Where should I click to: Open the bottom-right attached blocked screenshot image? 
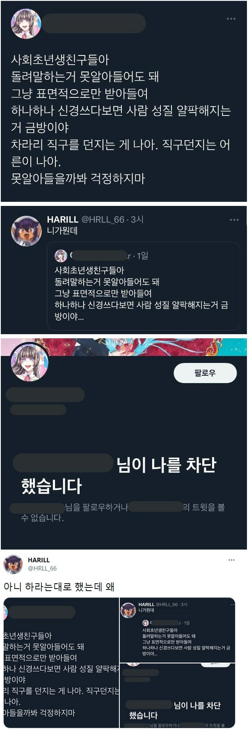coord(178,695)
